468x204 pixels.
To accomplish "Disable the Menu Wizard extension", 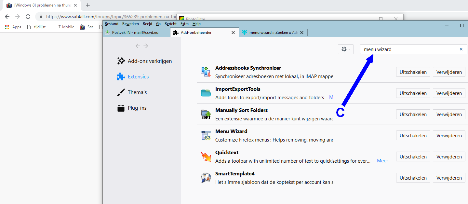I will pyautogui.click(x=413, y=136).
